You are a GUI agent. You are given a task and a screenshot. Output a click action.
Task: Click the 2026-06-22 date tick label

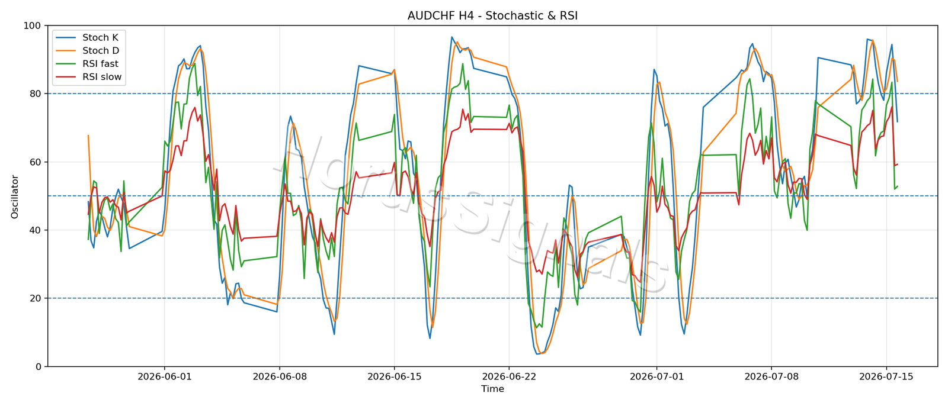[x=509, y=376]
